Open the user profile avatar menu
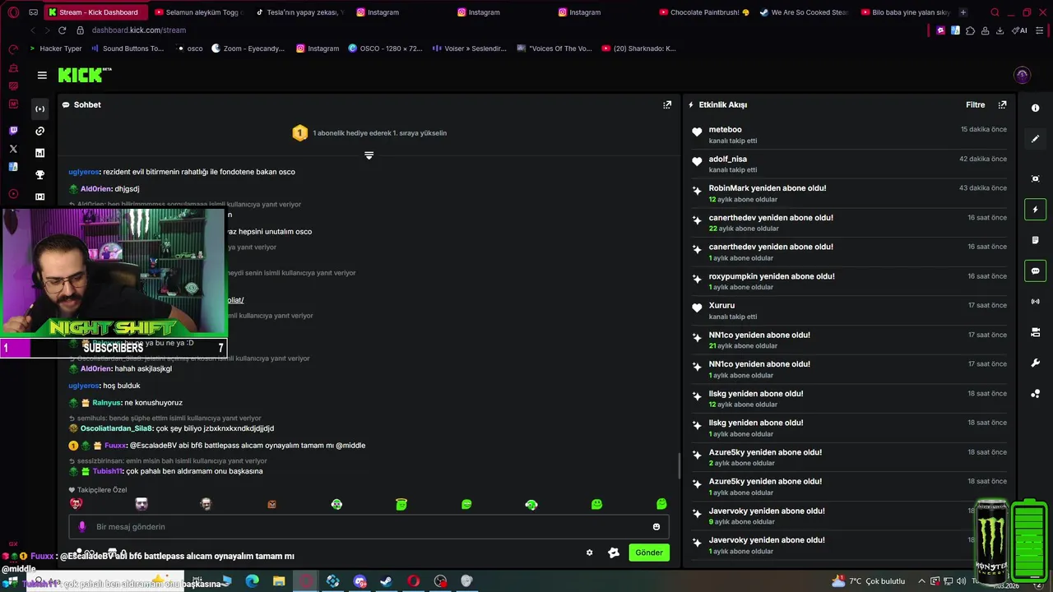This screenshot has width=1053, height=592. (x=1023, y=76)
